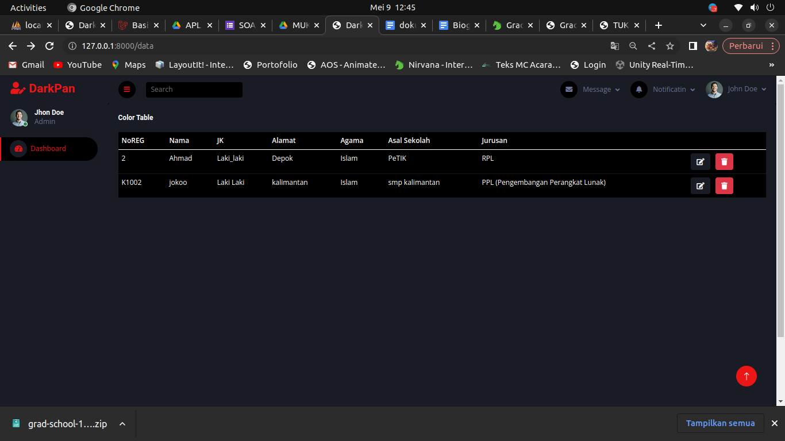Click the translate page icon
This screenshot has height=441, width=785.
(615, 46)
